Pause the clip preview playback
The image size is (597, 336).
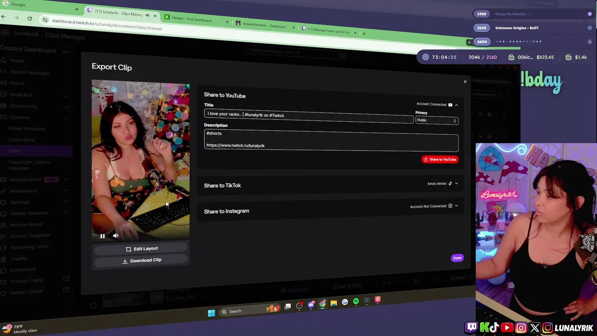click(102, 236)
